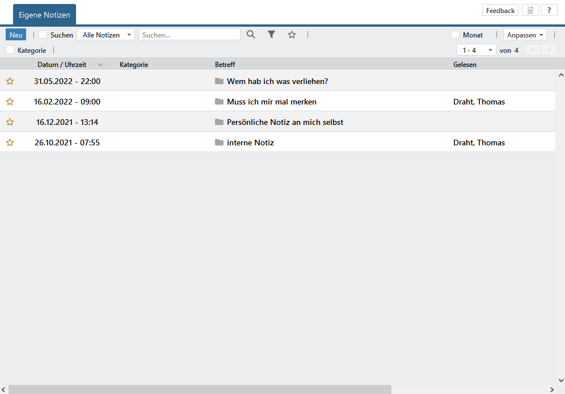This screenshot has height=394, width=565.
Task: Star the note dated 16.12.2021
Action: (10, 122)
